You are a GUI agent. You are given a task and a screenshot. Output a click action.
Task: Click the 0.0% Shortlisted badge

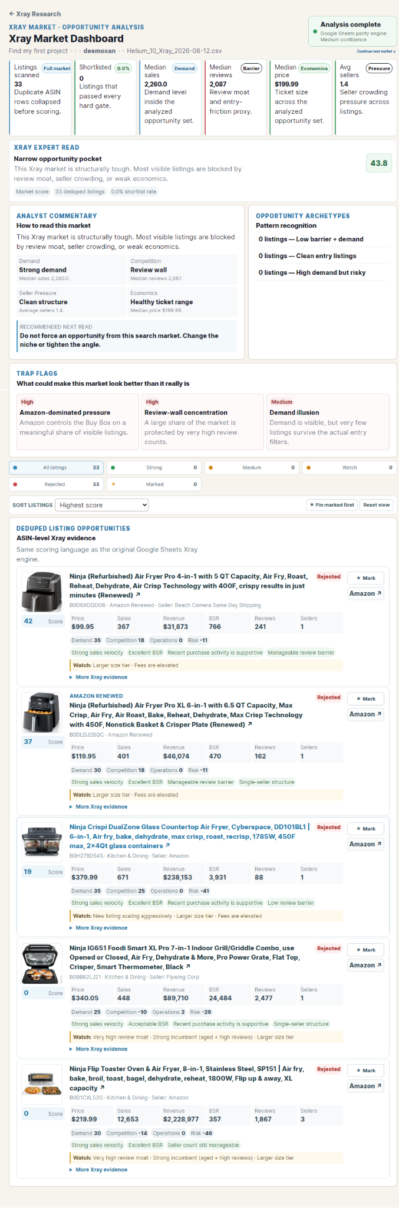pyautogui.click(x=123, y=68)
